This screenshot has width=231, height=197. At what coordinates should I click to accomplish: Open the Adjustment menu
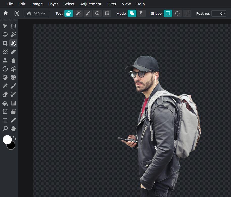click(x=91, y=4)
